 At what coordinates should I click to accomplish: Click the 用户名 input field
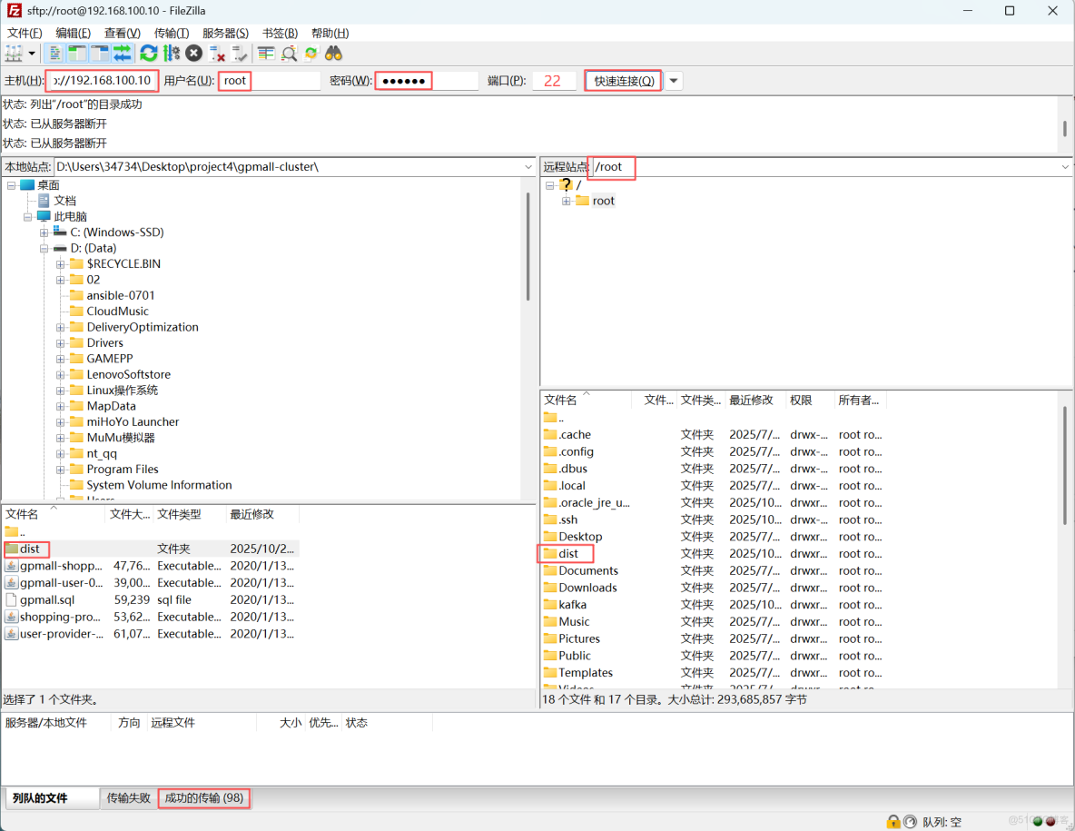pyautogui.click(x=270, y=81)
